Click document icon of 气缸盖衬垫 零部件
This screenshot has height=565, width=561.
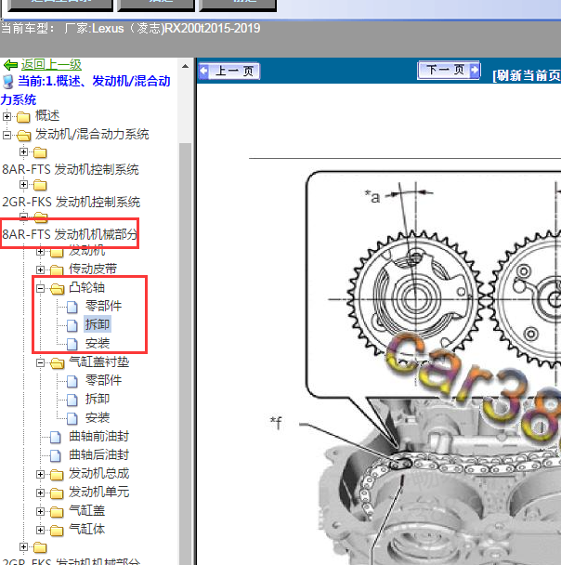click(72, 381)
